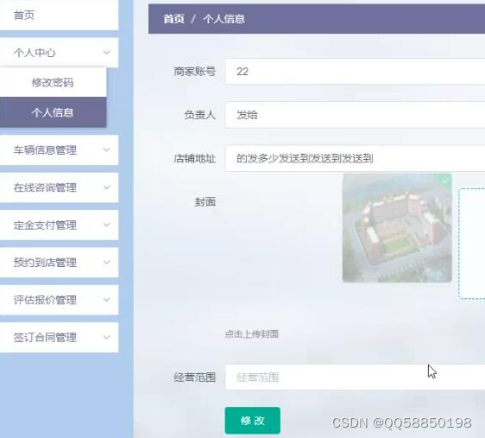
Task: Click the 点击上传封面 hint text
Action: (x=252, y=333)
